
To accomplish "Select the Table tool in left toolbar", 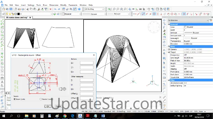I will click(2, 79).
